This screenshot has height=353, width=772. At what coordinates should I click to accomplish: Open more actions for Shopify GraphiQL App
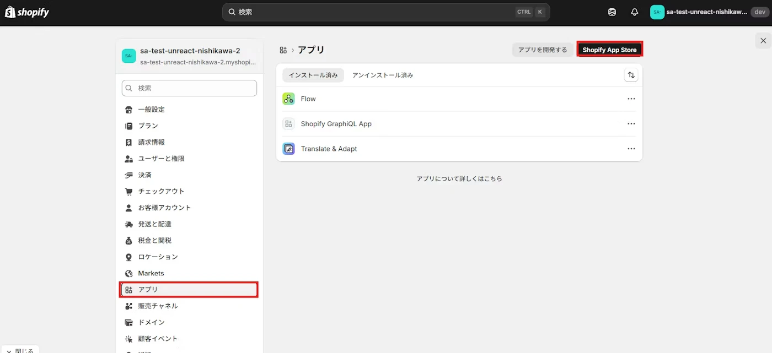click(x=631, y=124)
